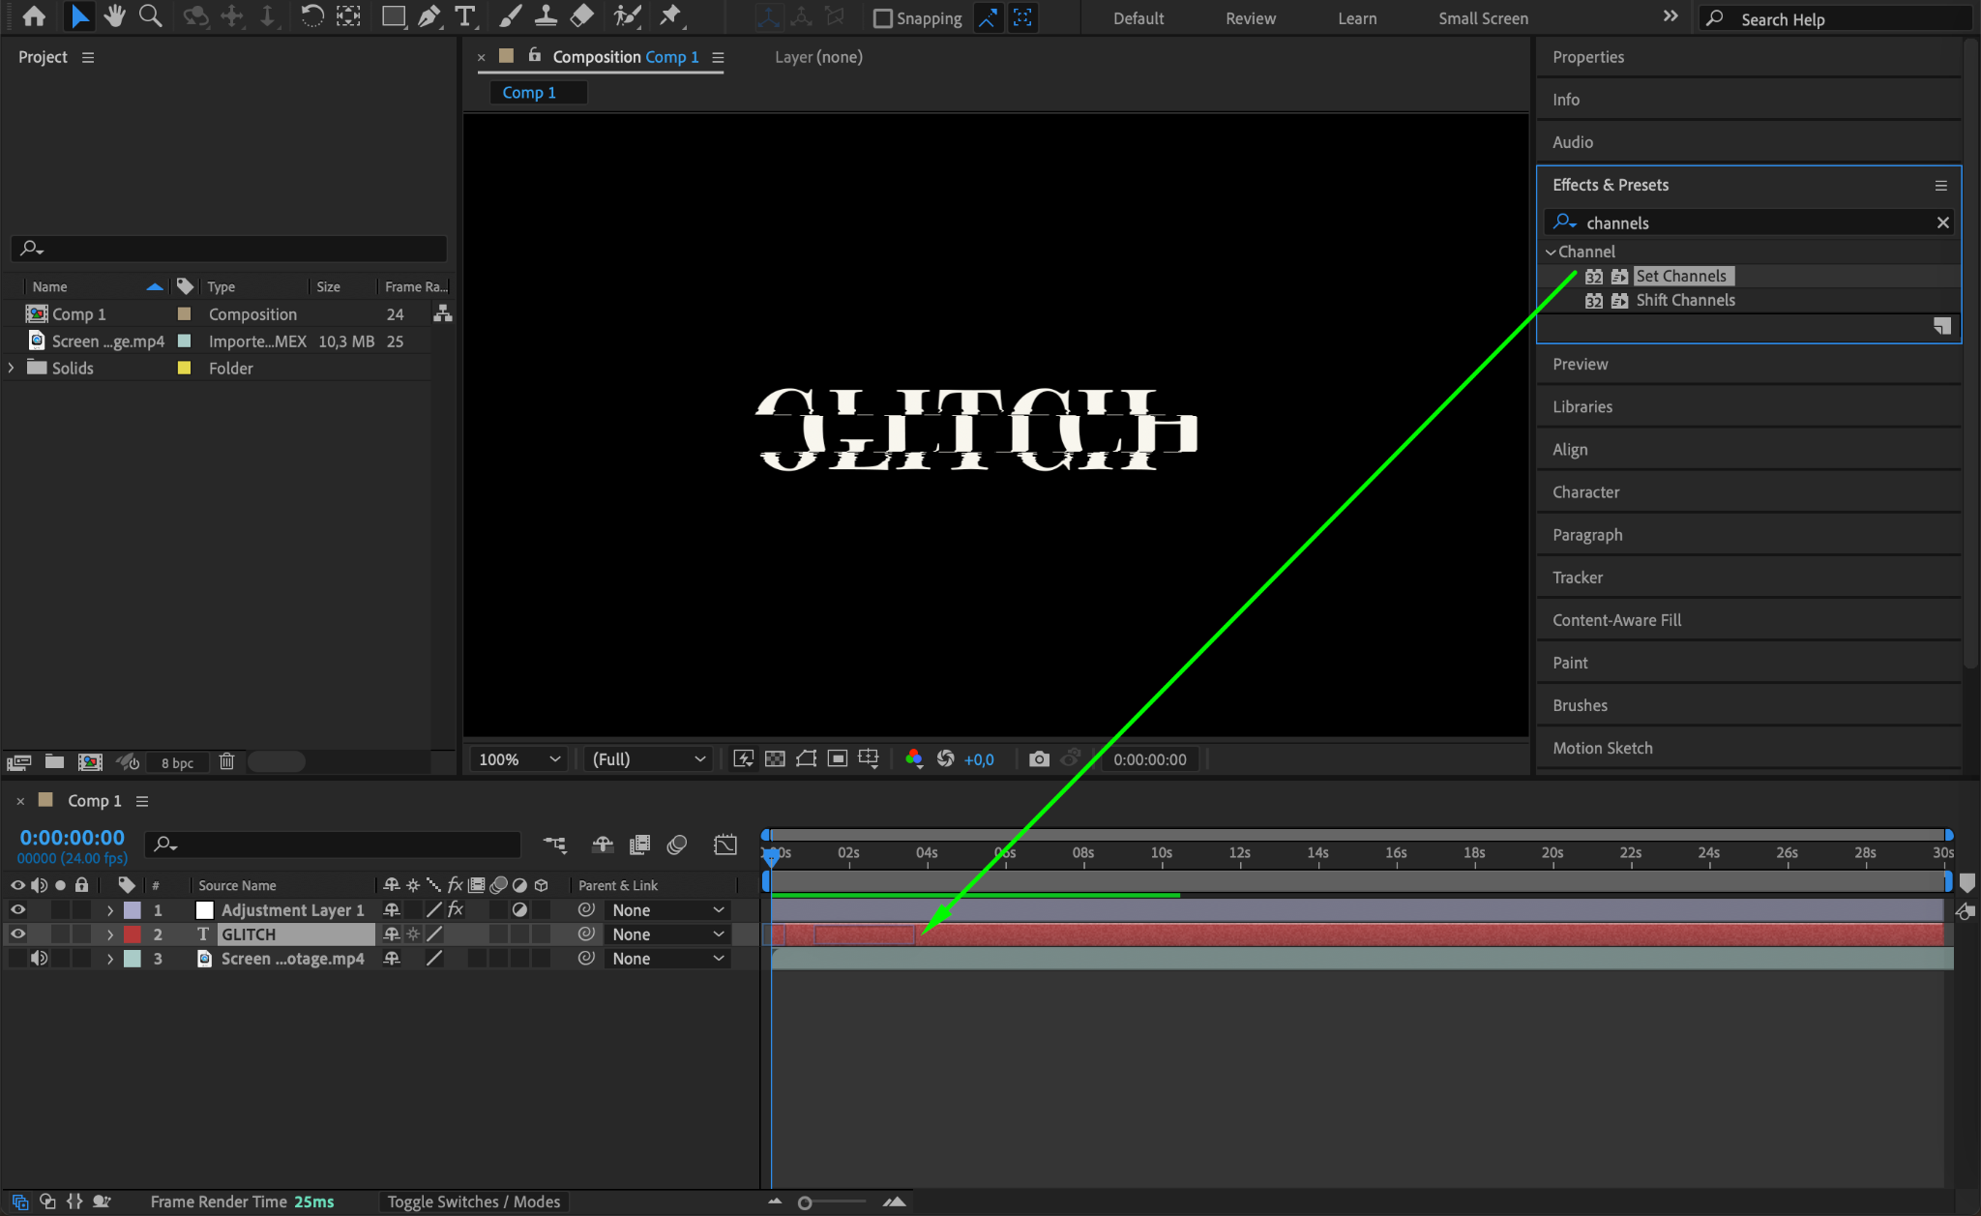
Task: Select the Hand tool
Action: [115, 16]
